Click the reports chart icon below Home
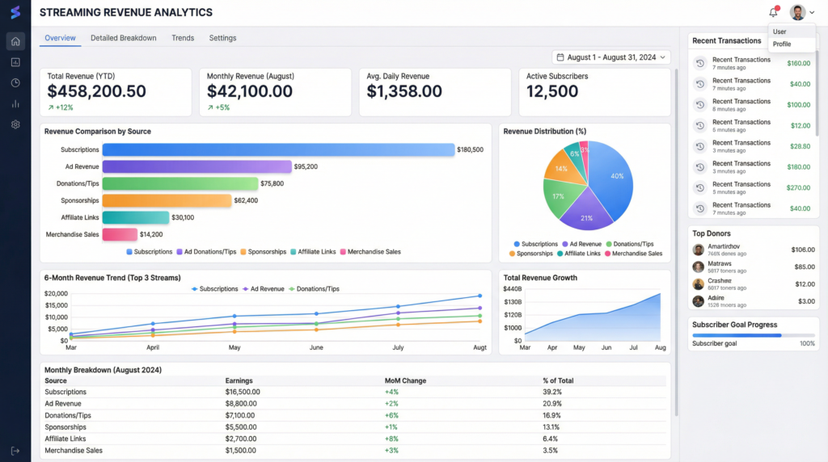 [x=15, y=62]
